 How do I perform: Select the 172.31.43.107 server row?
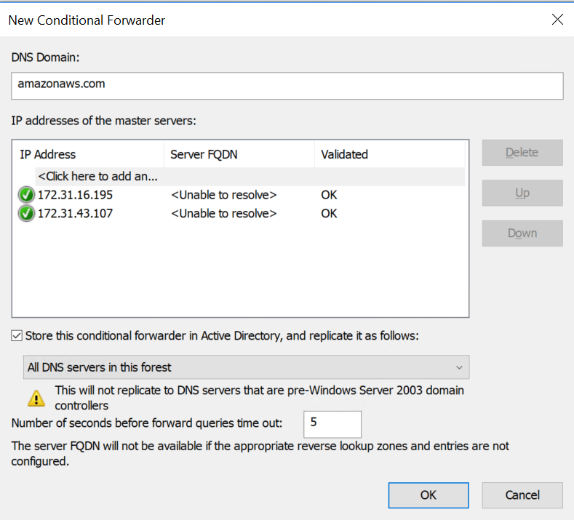242,213
